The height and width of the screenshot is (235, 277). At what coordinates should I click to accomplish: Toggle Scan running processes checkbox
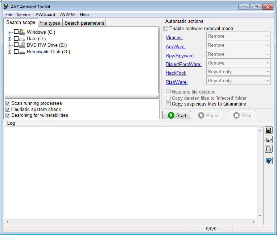[8, 103]
